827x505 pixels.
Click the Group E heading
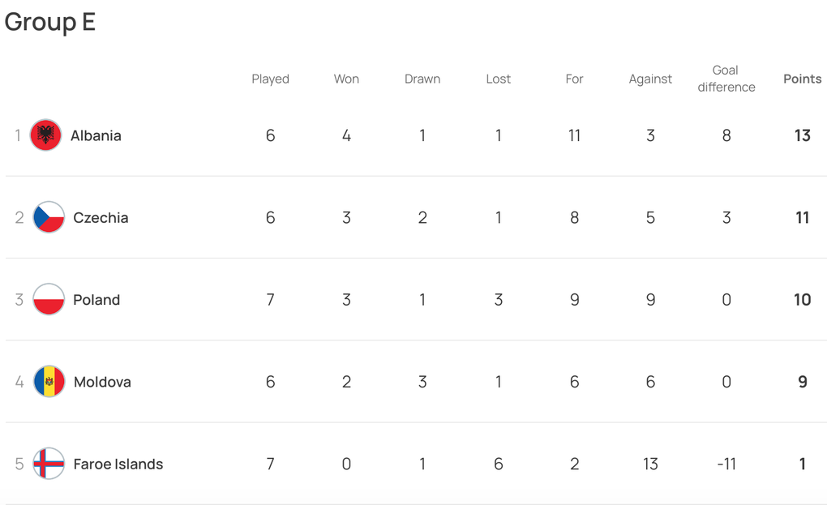[x=50, y=22]
